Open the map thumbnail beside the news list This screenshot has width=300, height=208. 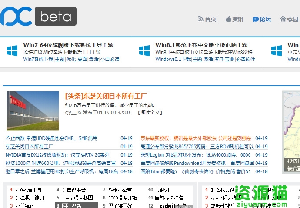(x=291, y=131)
